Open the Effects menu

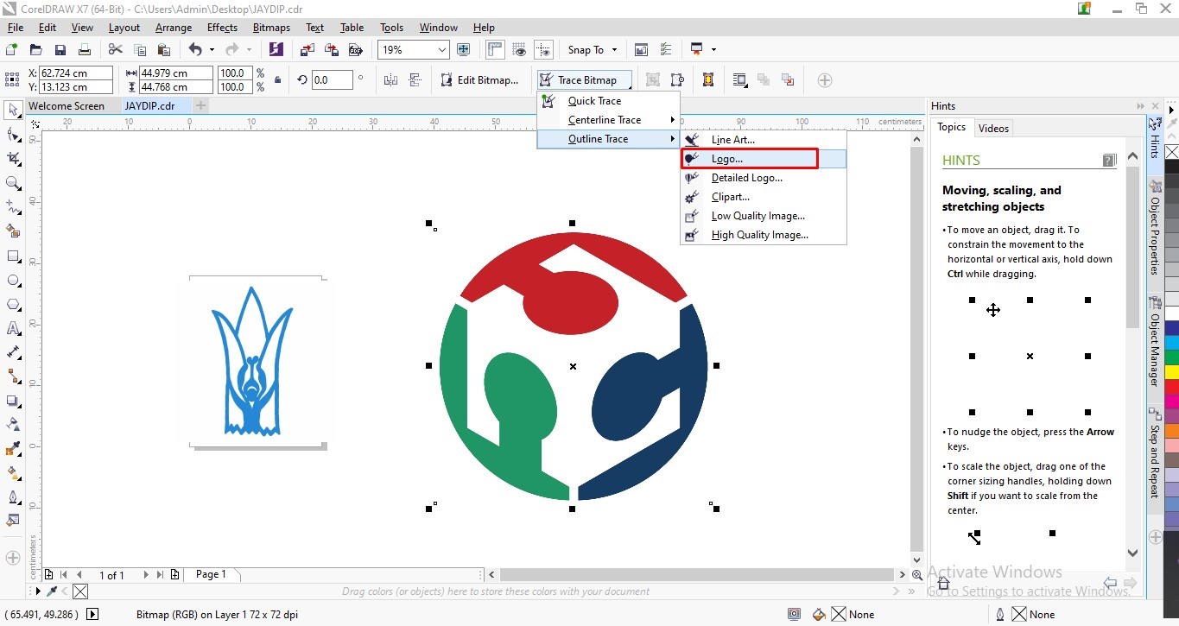(x=222, y=28)
